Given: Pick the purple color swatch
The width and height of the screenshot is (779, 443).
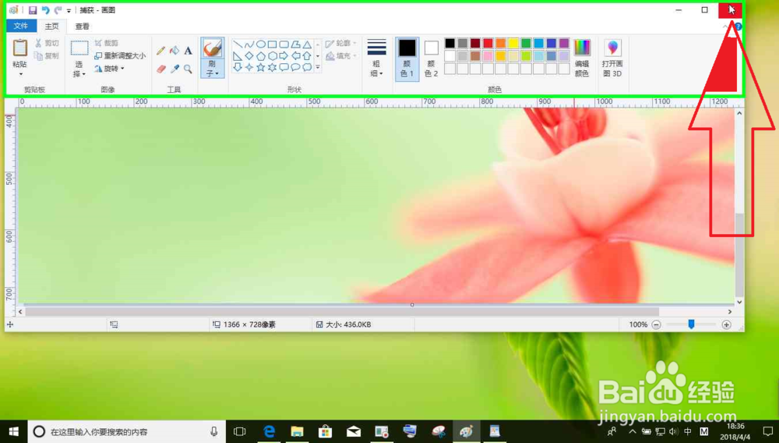Looking at the screenshot, I should pyautogui.click(x=564, y=44).
